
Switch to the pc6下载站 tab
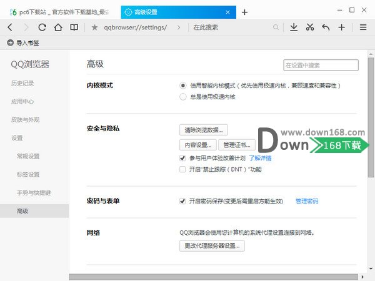59,12
